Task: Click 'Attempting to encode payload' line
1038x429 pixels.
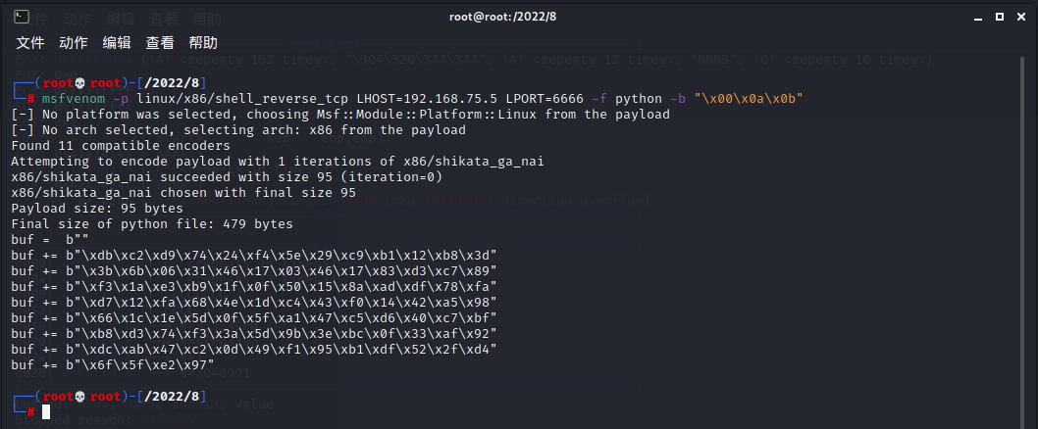Action: 278,162
